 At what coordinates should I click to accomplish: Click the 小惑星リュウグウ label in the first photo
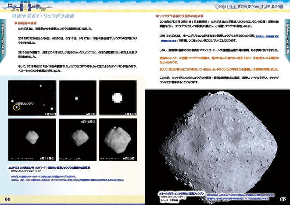point(24,104)
